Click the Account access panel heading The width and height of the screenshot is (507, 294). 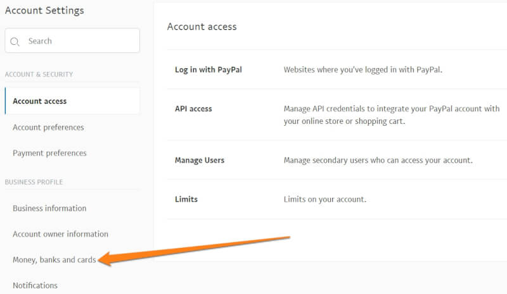click(202, 27)
